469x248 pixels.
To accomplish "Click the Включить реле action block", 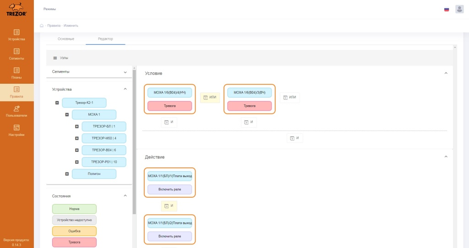I will pos(169,189).
